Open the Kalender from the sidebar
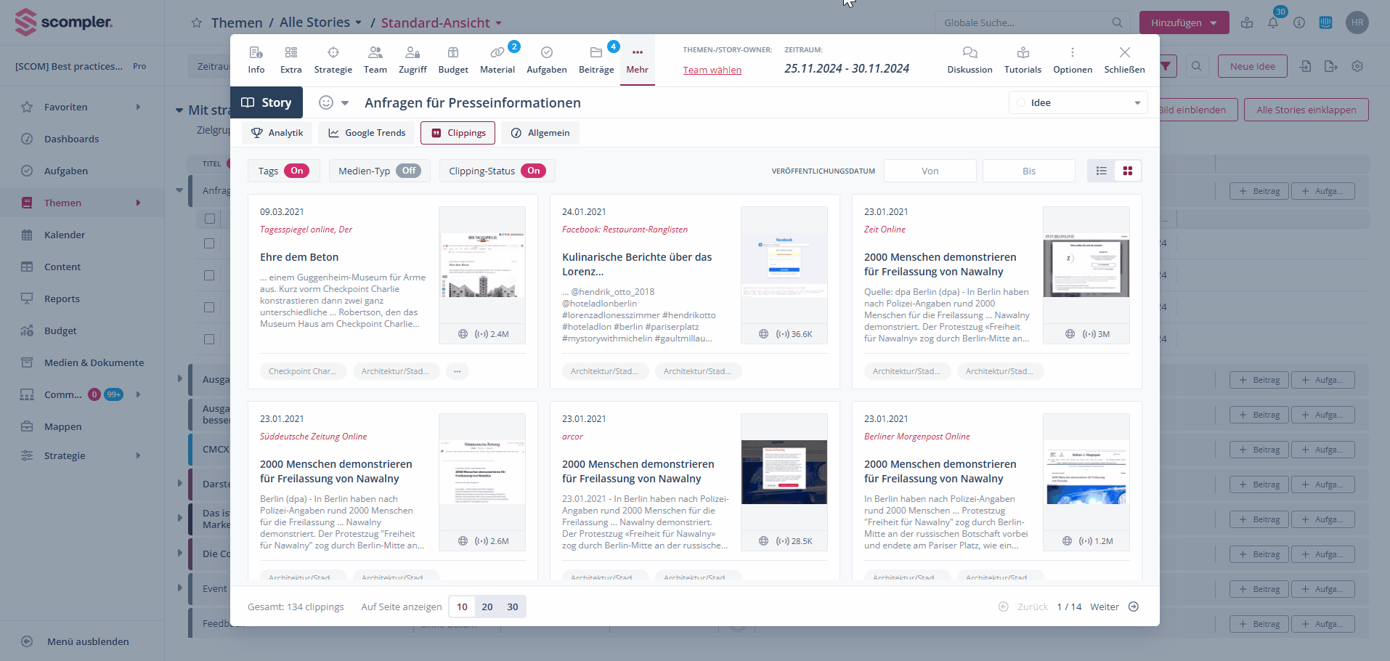This screenshot has height=661, width=1390. [x=66, y=235]
